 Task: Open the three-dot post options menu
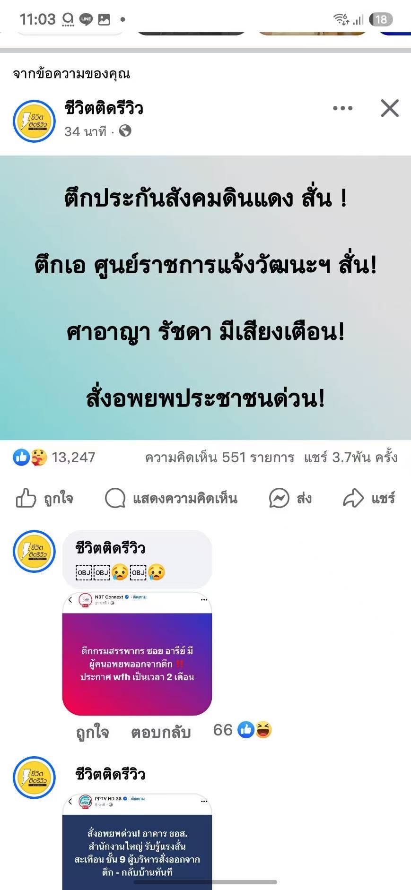pyautogui.click(x=342, y=108)
